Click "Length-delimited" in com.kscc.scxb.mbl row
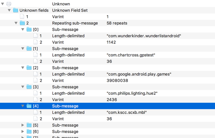 68,112
